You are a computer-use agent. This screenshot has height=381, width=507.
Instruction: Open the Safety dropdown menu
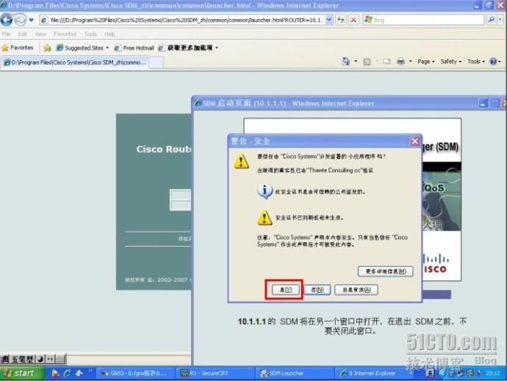coord(450,62)
